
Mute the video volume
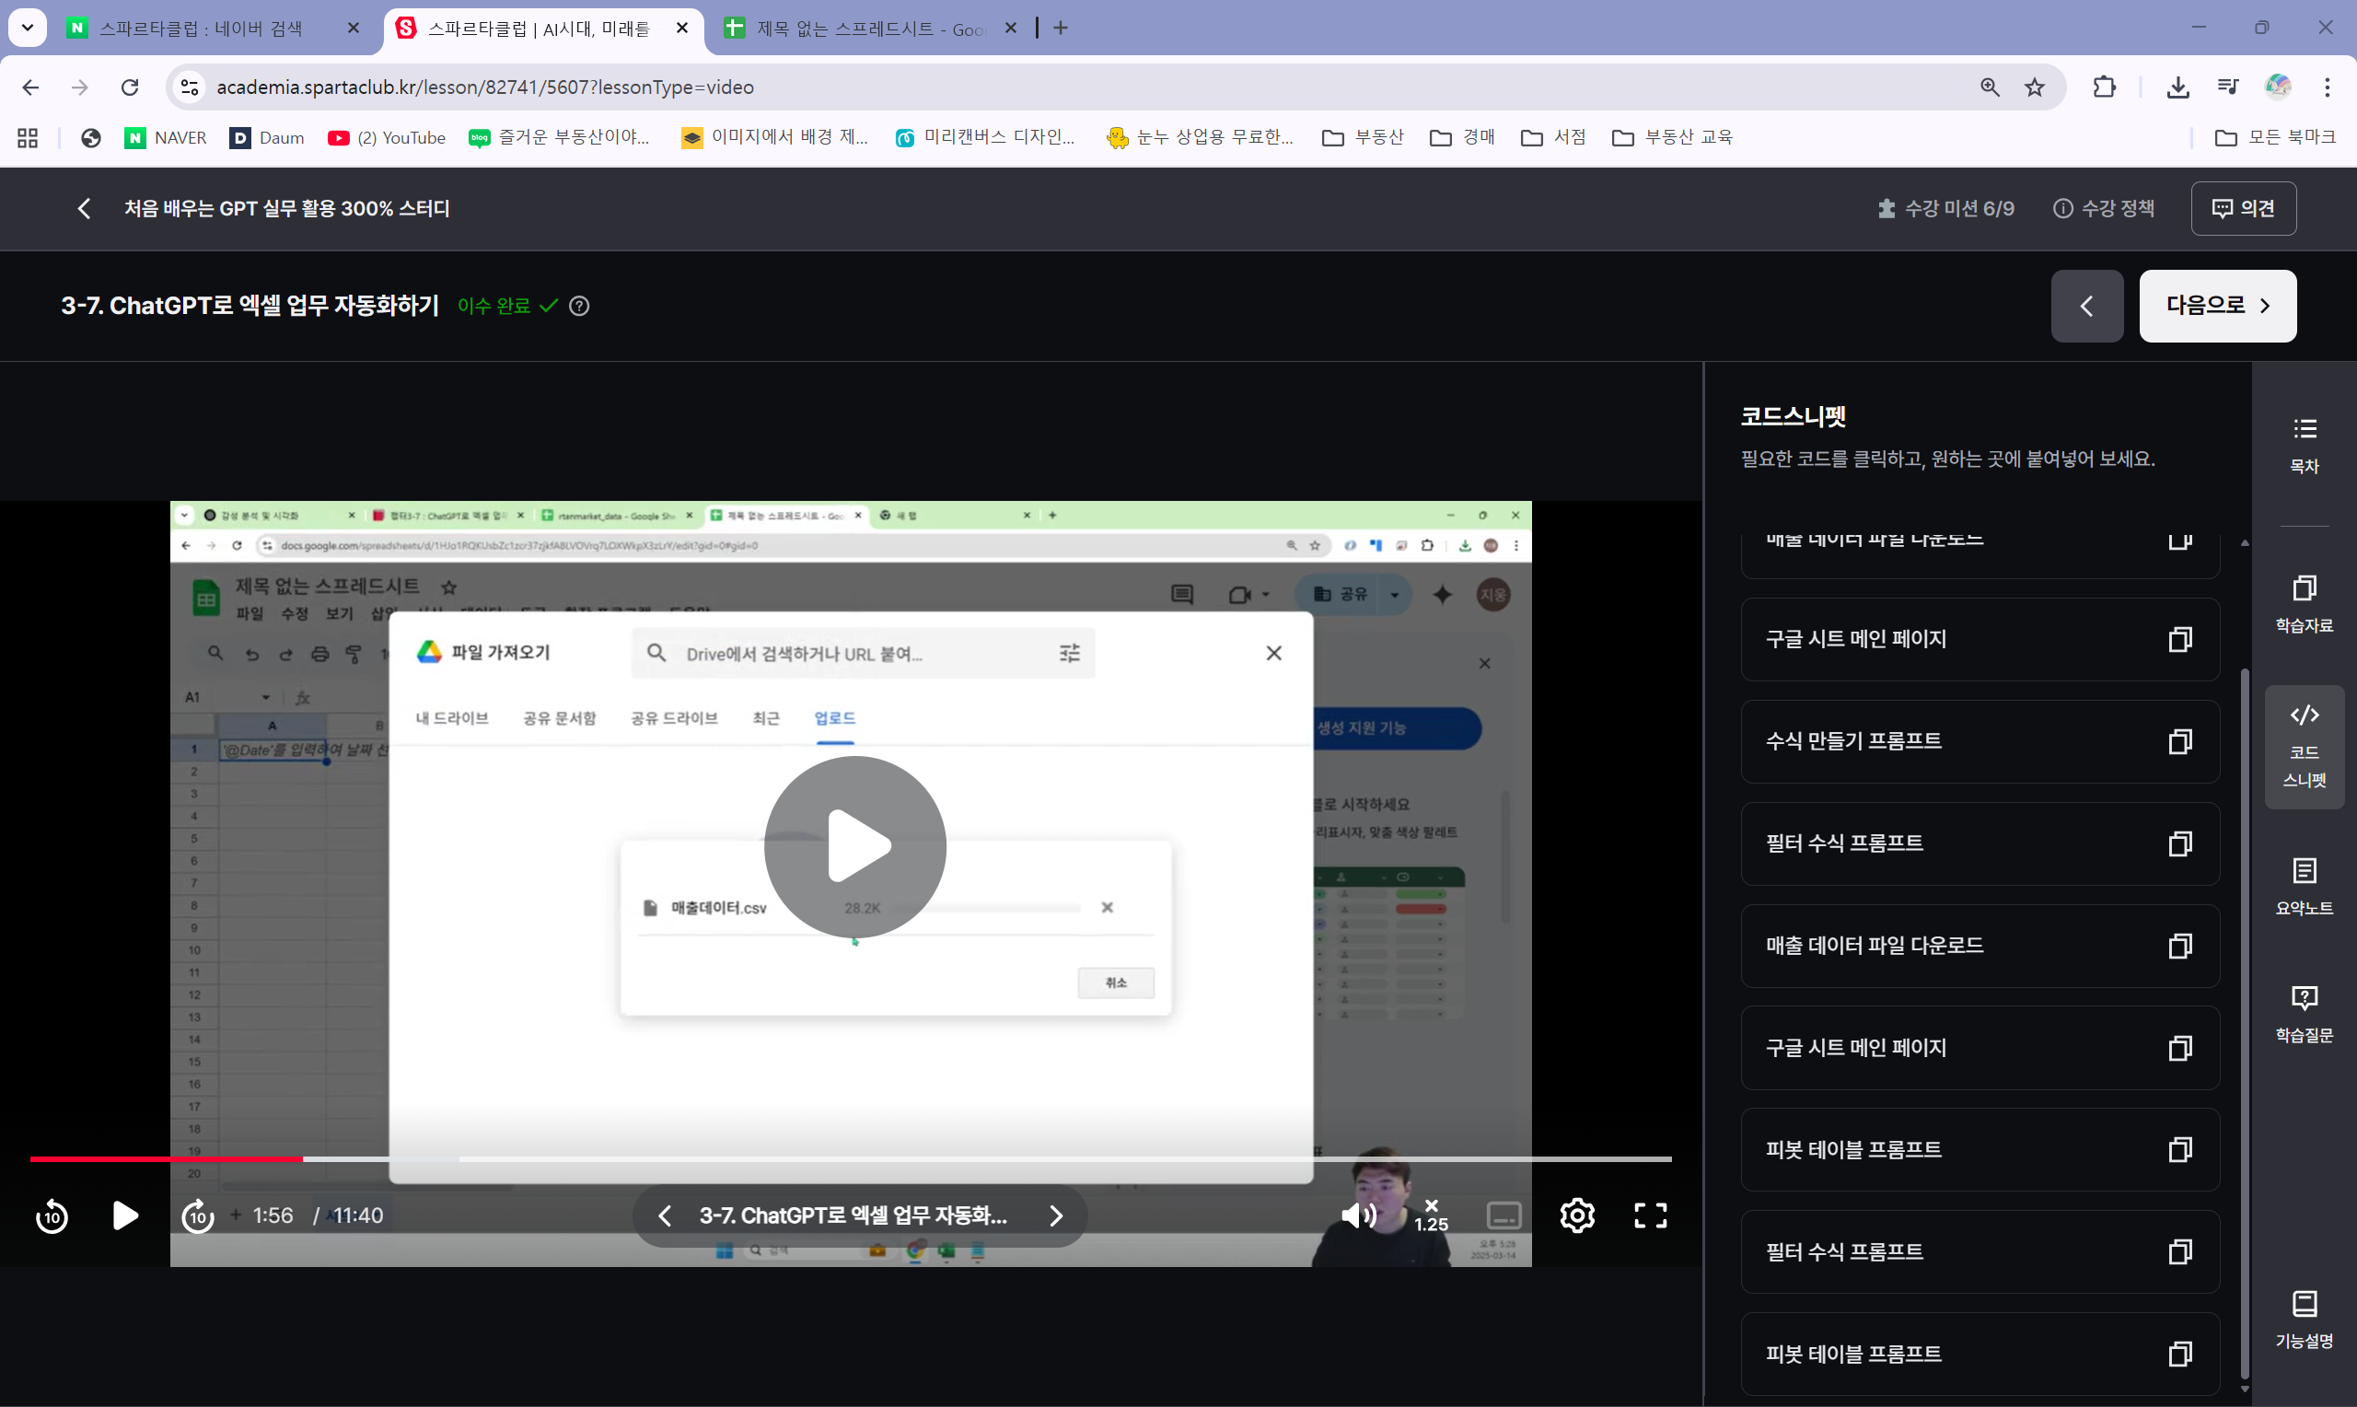1359,1215
